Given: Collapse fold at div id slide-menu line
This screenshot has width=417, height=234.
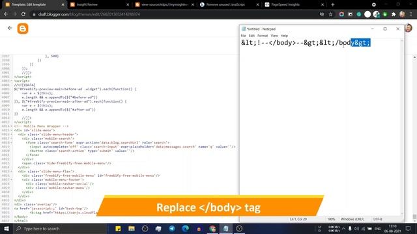Looking at the screenshot, I should pos(12,130).
